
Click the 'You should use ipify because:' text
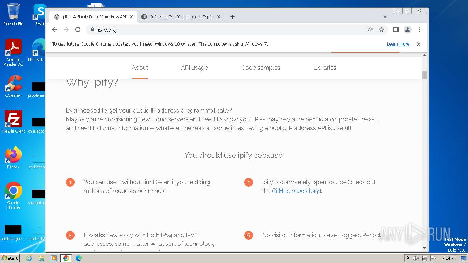(x=234, y=155)
